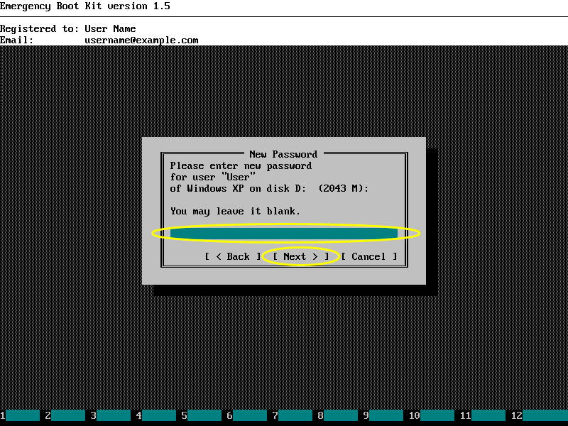568x426 pixels.
Task: Cancel the New Password dialog
Action: [x=368, y=256]
